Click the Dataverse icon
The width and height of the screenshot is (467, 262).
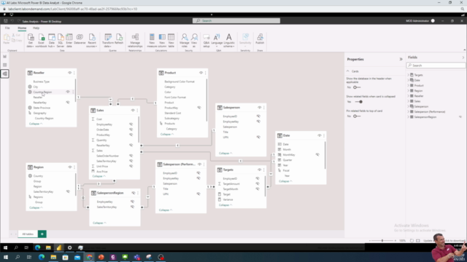coord(80,39)
